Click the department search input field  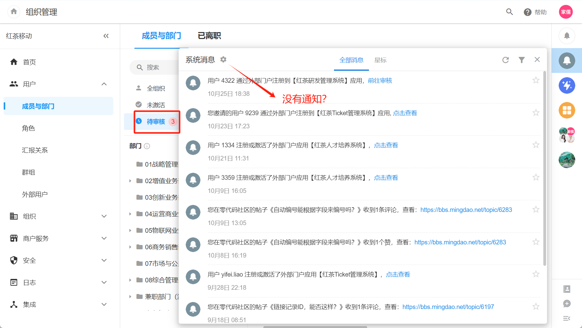point(157,67)
